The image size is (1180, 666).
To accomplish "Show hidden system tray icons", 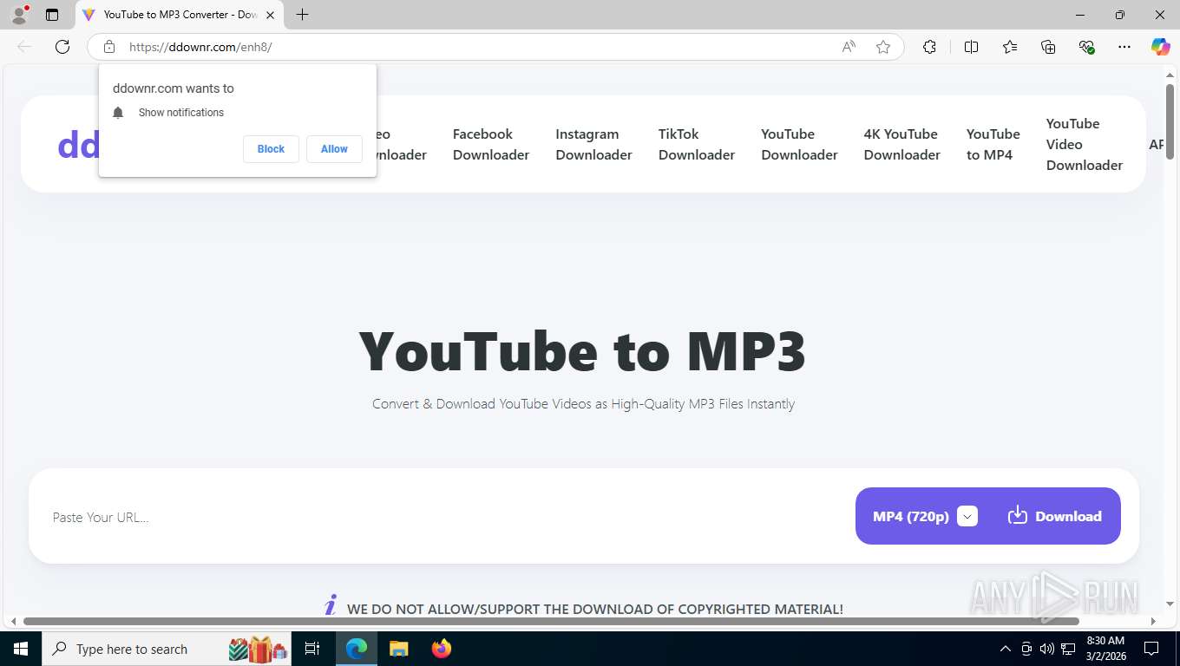I will (1006, 649).
